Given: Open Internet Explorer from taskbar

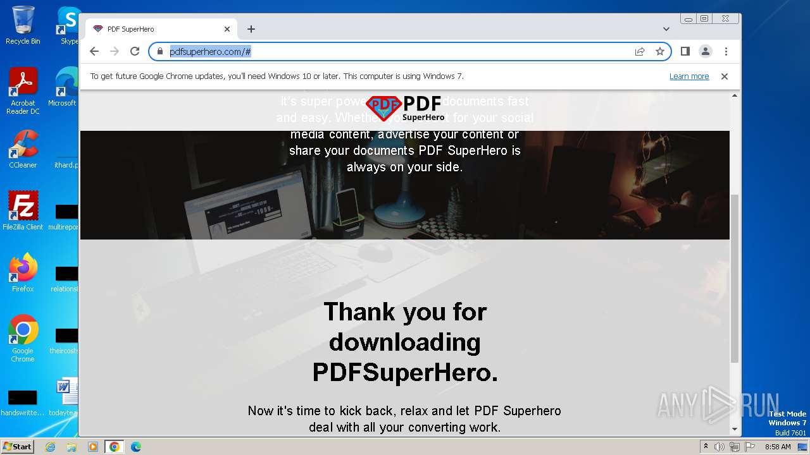Looking at the screenshot, I should tap(50, 447).
